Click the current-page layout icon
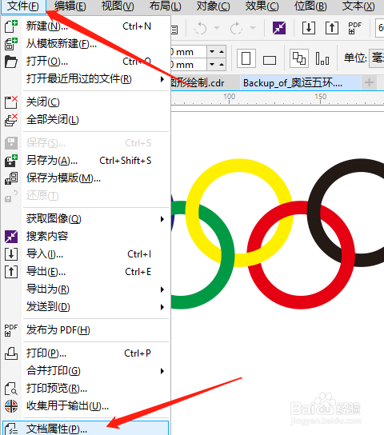Image resolution: width=384 pixels, height=435 pixels. click(x=322, y=58)
